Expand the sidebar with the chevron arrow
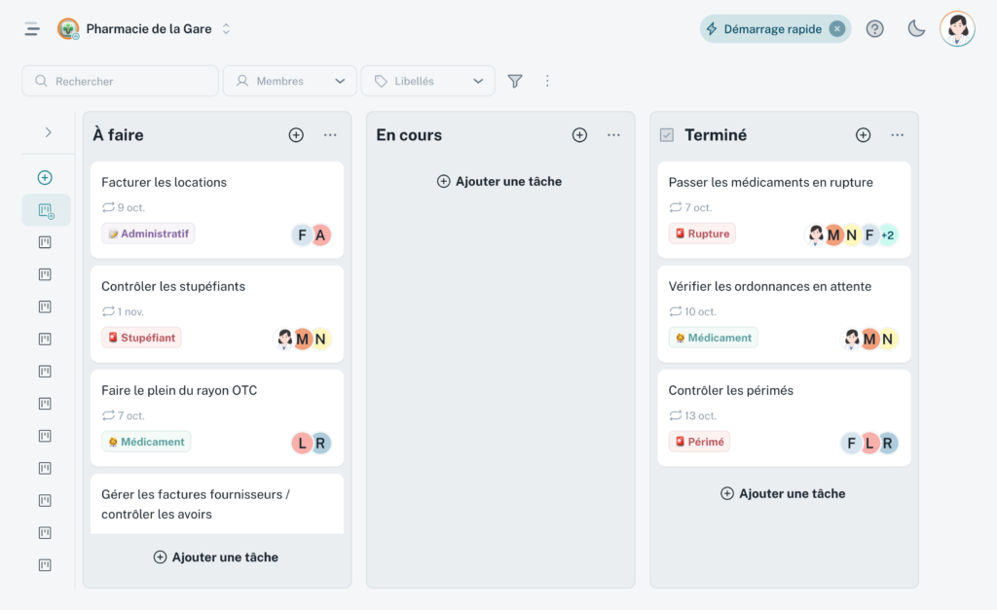This screenshot has height=610, width=997. [x=48, y=132]
